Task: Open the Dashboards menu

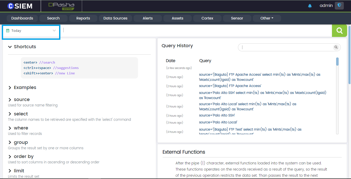Action: (x=22, y=18)
